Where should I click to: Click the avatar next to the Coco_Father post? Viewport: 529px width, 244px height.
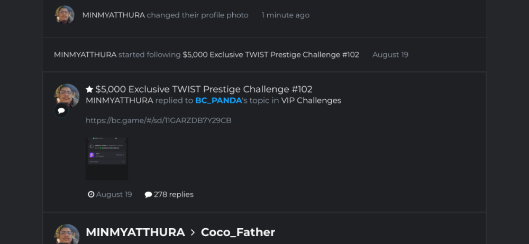pos(67,234)
